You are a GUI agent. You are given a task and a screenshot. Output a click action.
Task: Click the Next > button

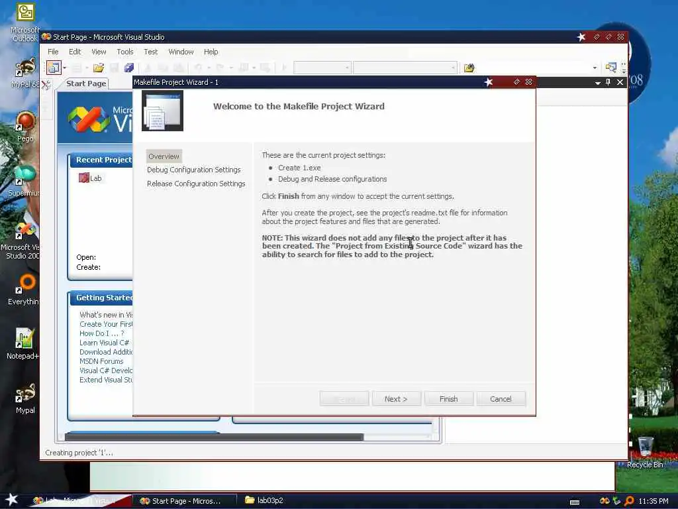click(396, 398)
